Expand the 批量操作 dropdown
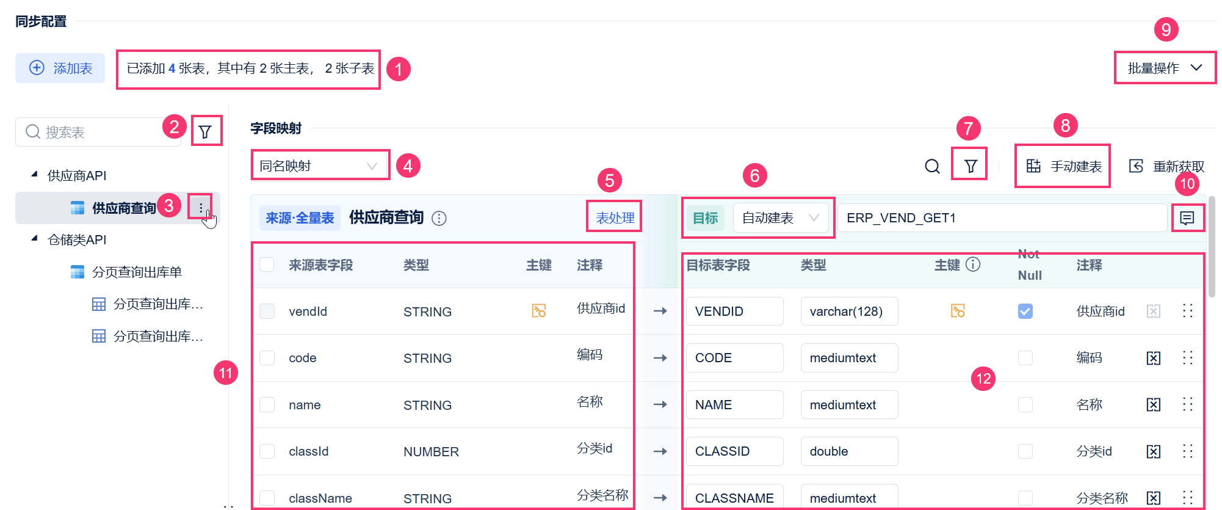This screenshot has height=510, width=1222. click(x=1165, y=68)
